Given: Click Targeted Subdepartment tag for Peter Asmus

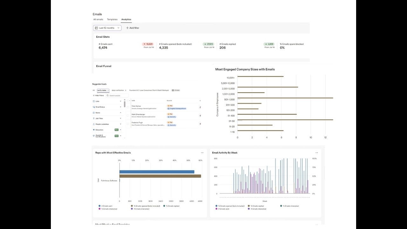Looking at the screenshot, I should click(176, 108).
